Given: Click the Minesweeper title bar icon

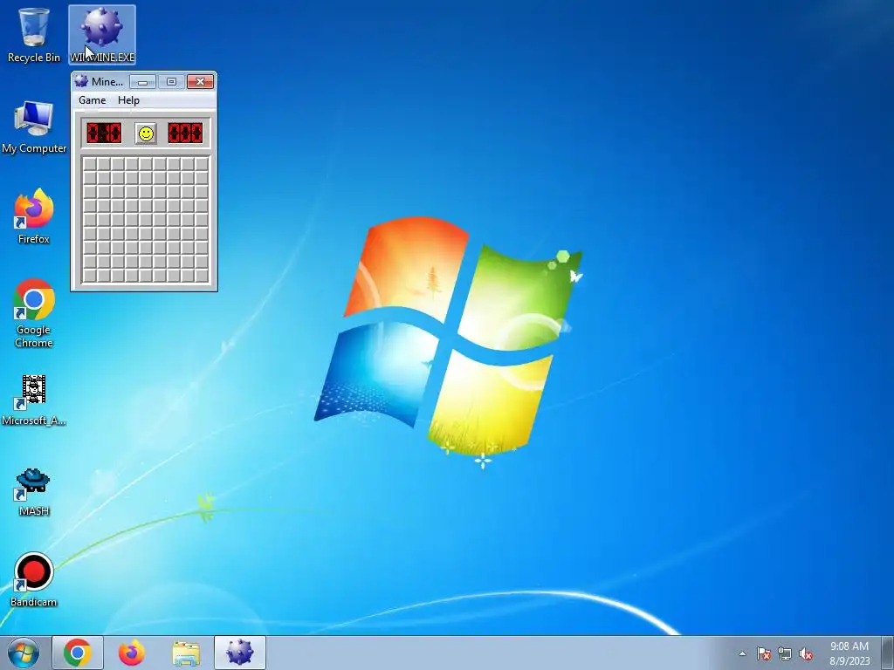Looking at the screenshot, I should [x=81, y=81].
